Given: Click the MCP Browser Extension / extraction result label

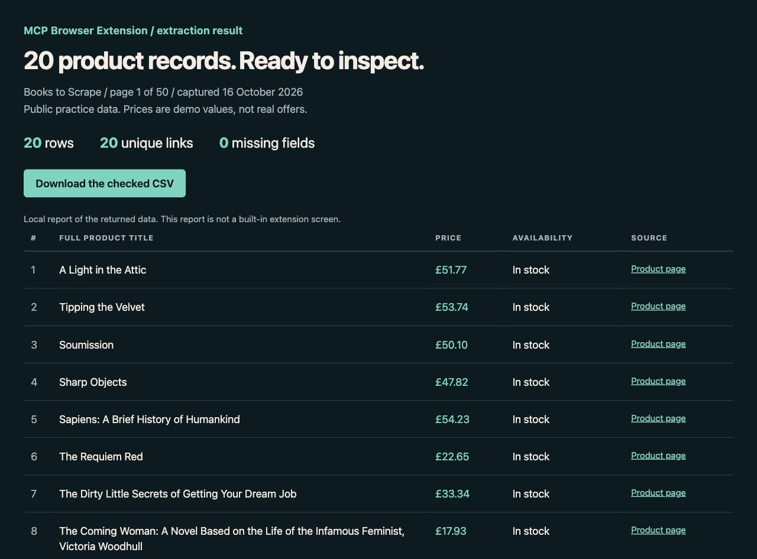Looking at the screenshot, I should click(x=133, y=31).
